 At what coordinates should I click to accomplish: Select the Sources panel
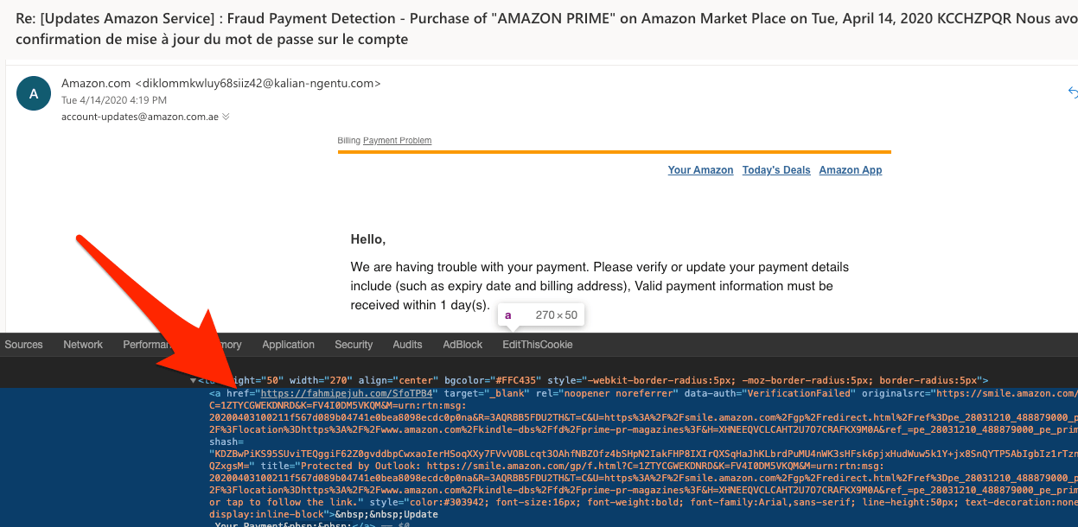pyautogui.click(x=23, y=344)
